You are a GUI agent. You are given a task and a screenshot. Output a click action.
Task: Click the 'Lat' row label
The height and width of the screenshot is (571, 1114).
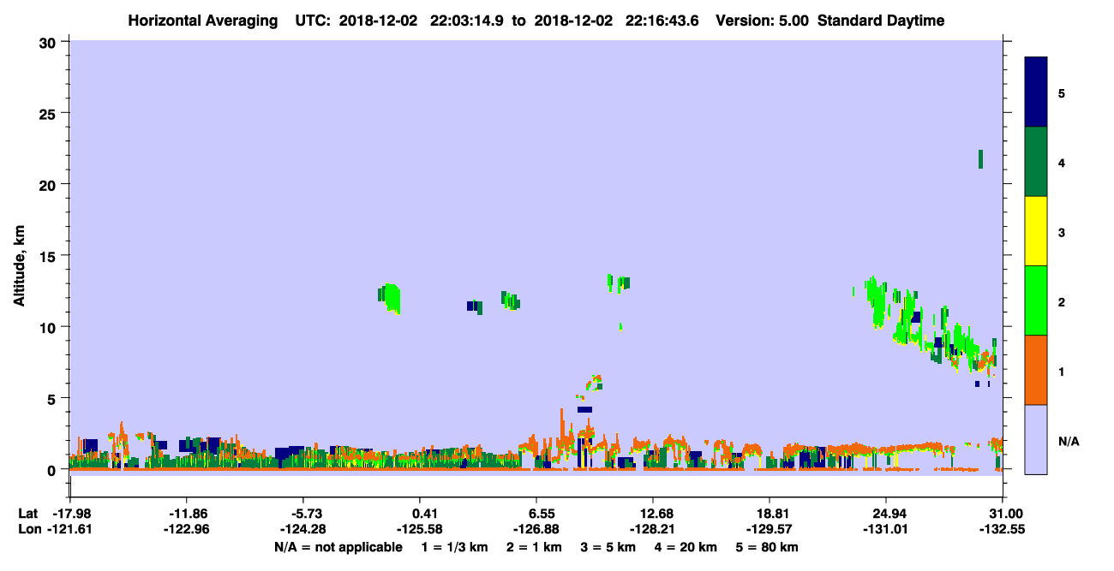coord(28,514)
